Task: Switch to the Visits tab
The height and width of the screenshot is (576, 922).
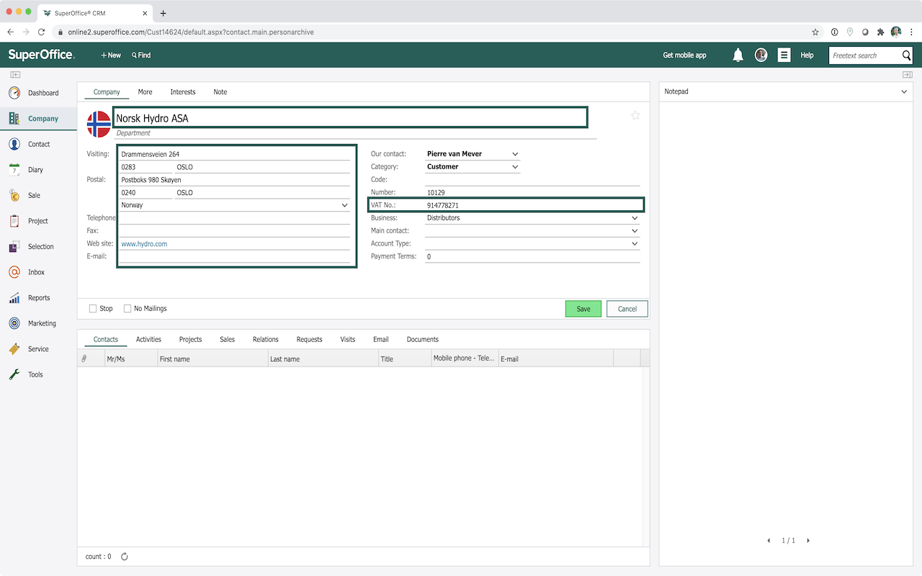Action: 348,339
